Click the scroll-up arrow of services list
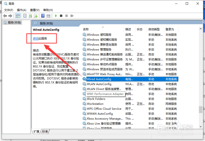 coord(201,29)
